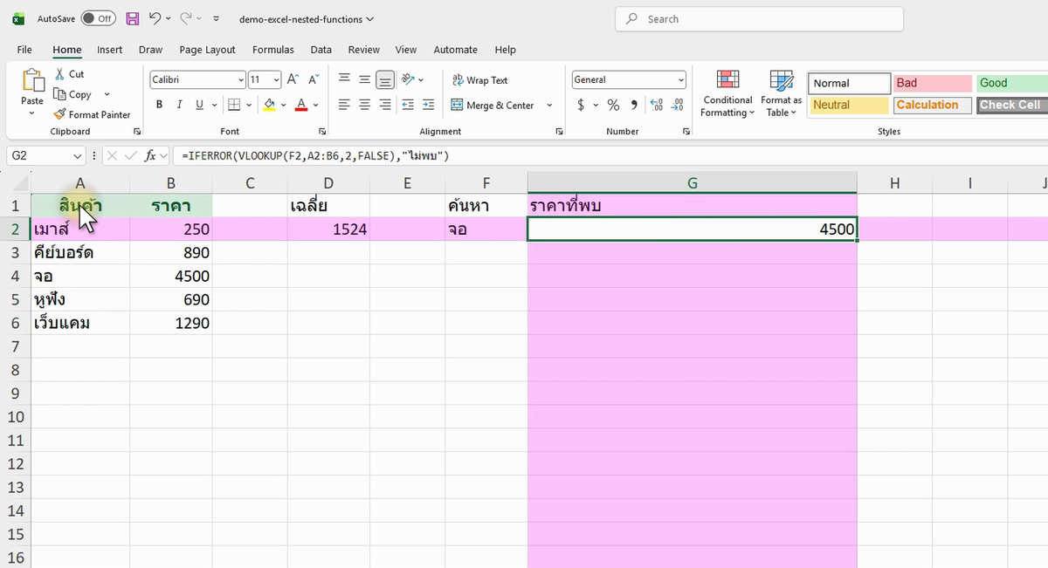1048x568 pixels.
Task: Open the General number format dropdown
Action: pos(681,79)
